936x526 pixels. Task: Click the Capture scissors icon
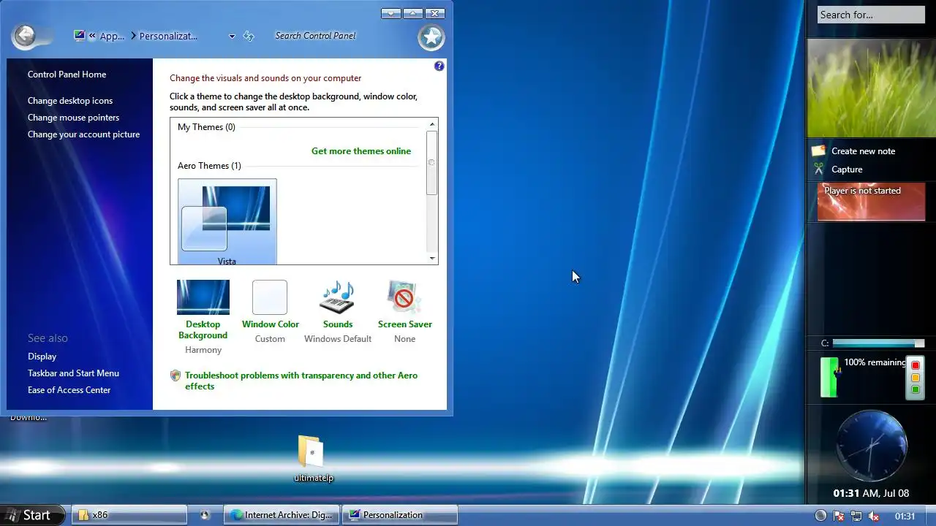818,169
